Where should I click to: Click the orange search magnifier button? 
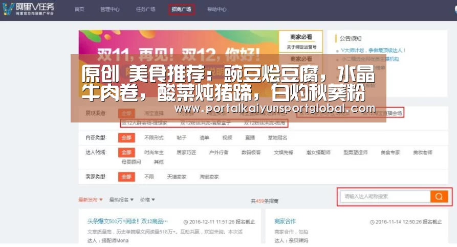pos(439,196)
